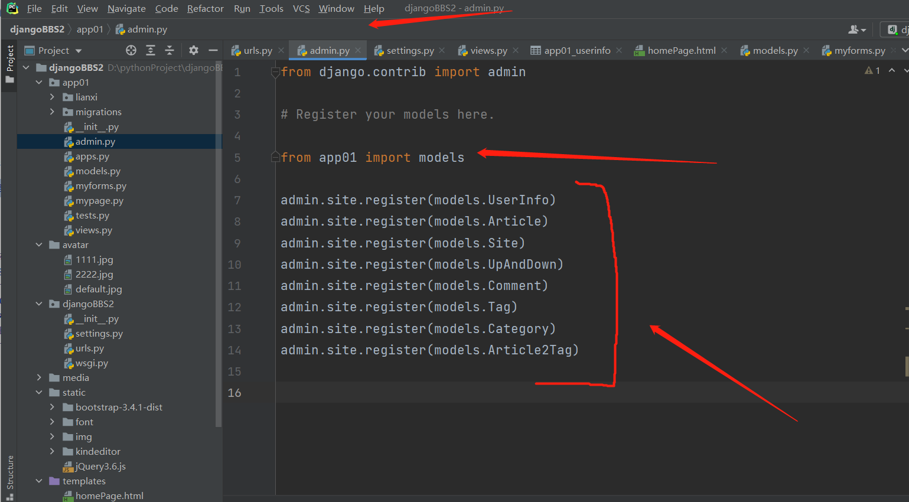Screen dimensions: 909x502
Task: Click djangoBBS2 in the breadcrumb path
Action: [37, 30]
